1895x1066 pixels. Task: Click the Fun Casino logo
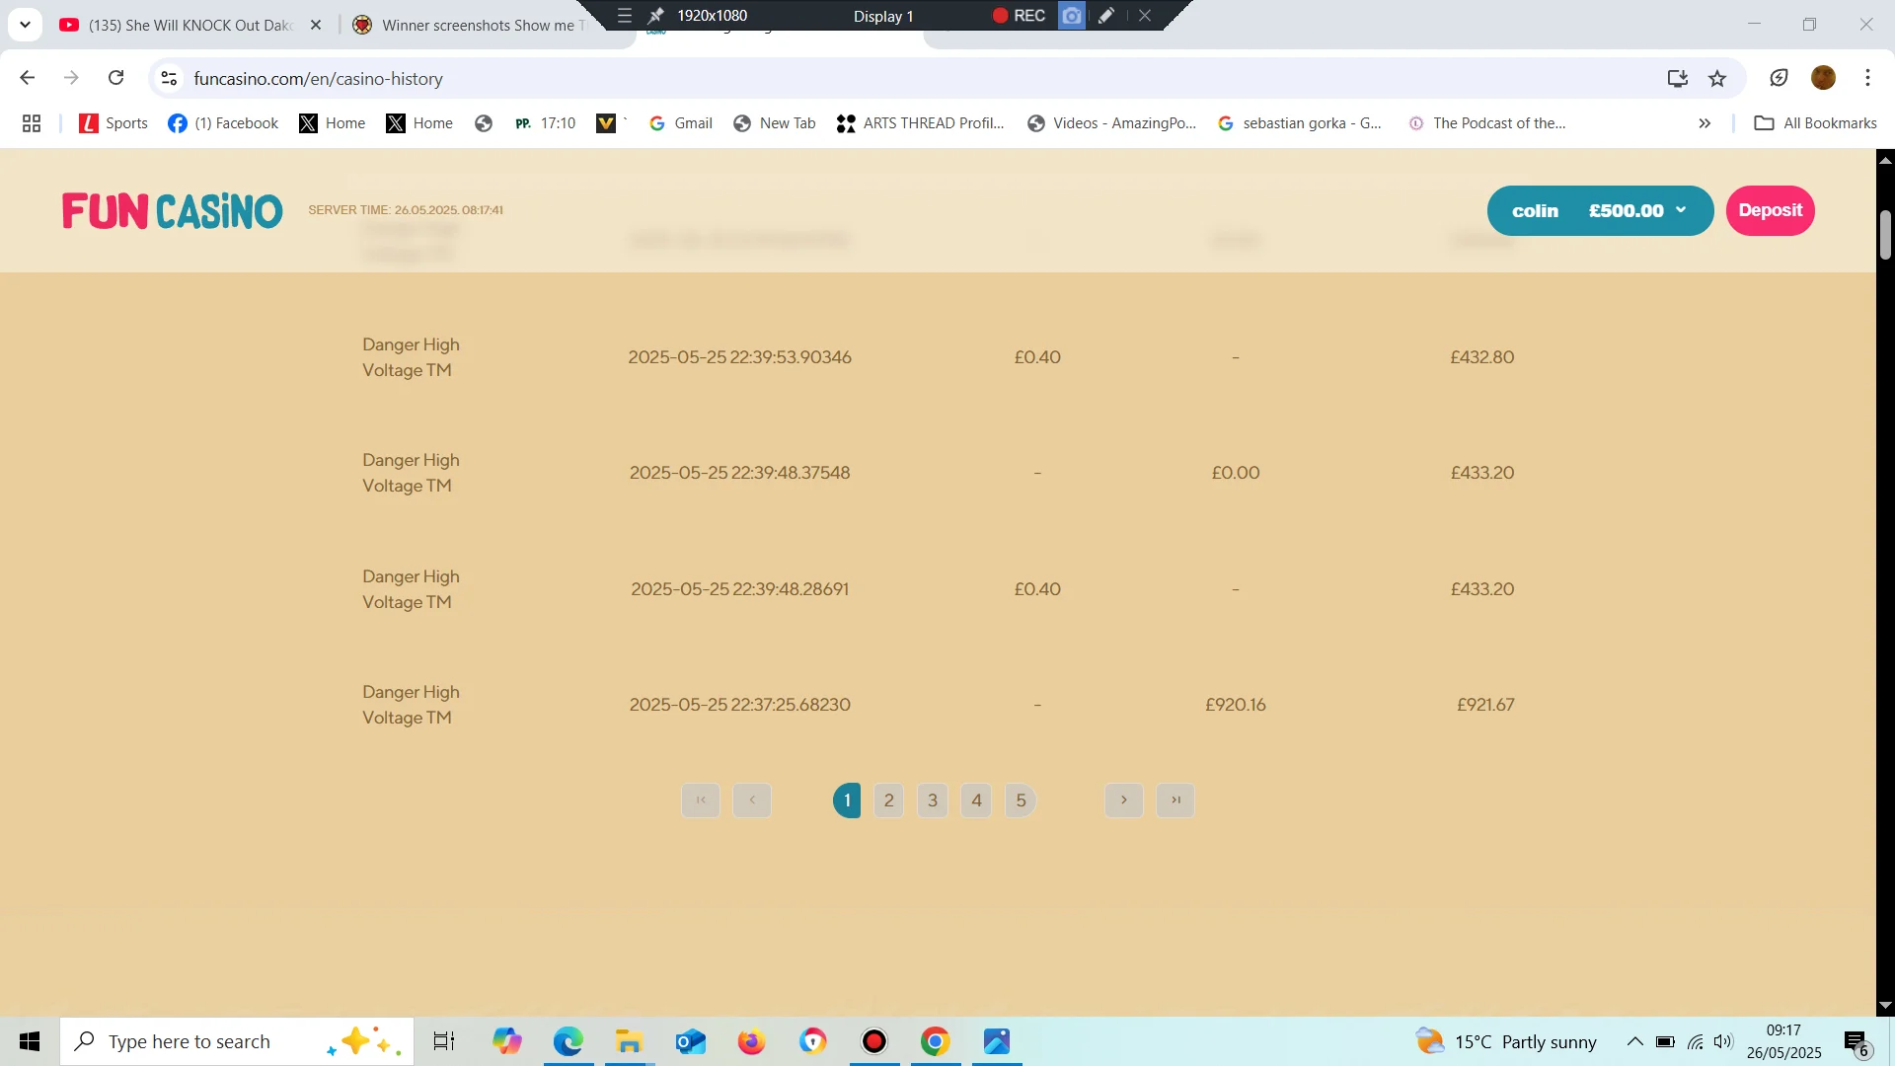[173, 210]
